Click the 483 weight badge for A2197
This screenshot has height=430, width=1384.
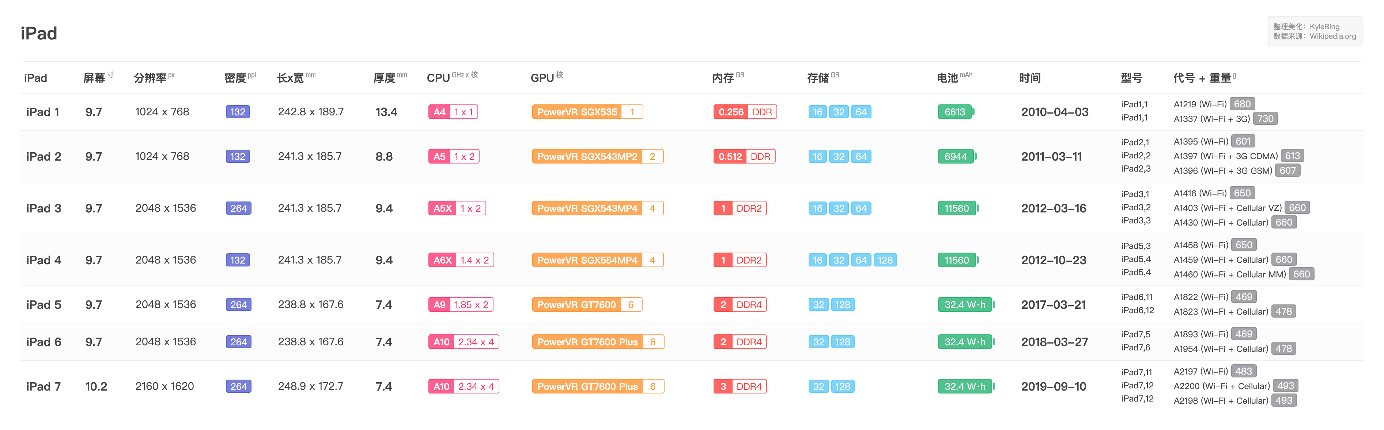click(x=1243, y=372)
